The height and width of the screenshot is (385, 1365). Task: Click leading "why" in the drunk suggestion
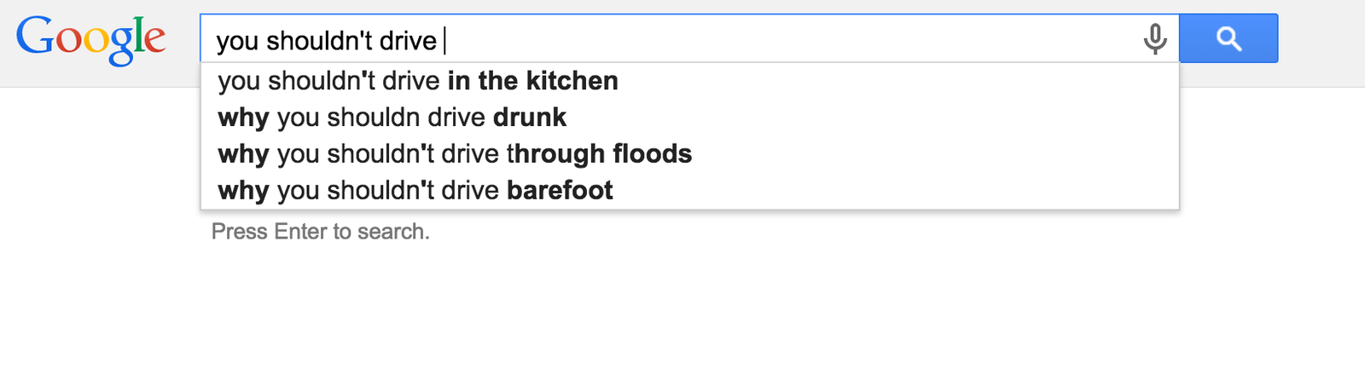click(x=243, y=118)
